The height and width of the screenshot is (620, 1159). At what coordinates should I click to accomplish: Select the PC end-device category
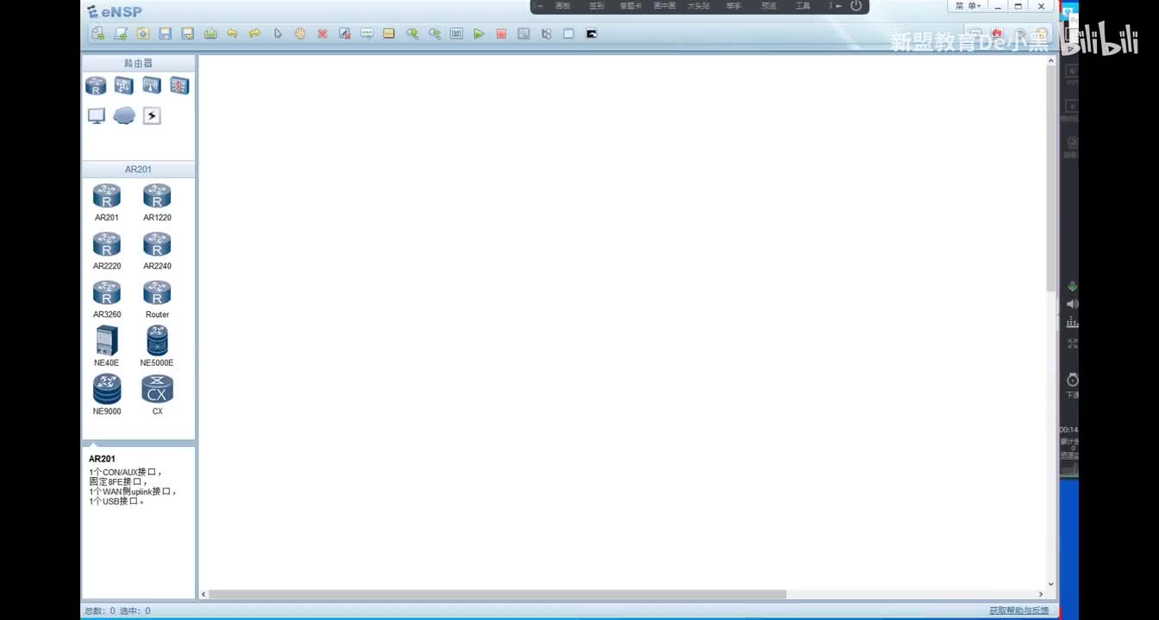tap(97, 115)
